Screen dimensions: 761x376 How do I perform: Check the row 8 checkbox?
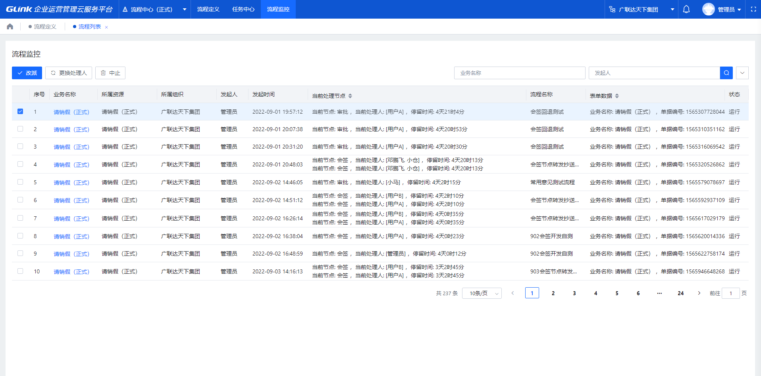20,236
